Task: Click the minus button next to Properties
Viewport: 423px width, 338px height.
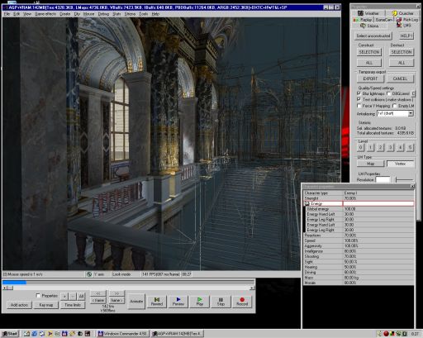Action: (x=72, y=296)
